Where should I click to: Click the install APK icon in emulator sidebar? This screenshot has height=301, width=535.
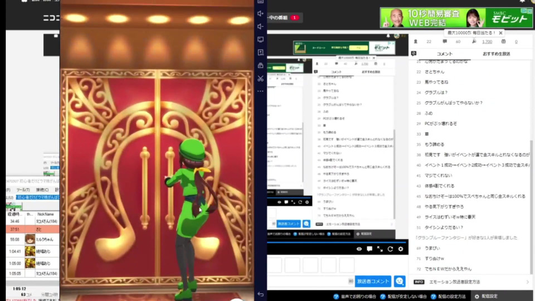(260, 52)
